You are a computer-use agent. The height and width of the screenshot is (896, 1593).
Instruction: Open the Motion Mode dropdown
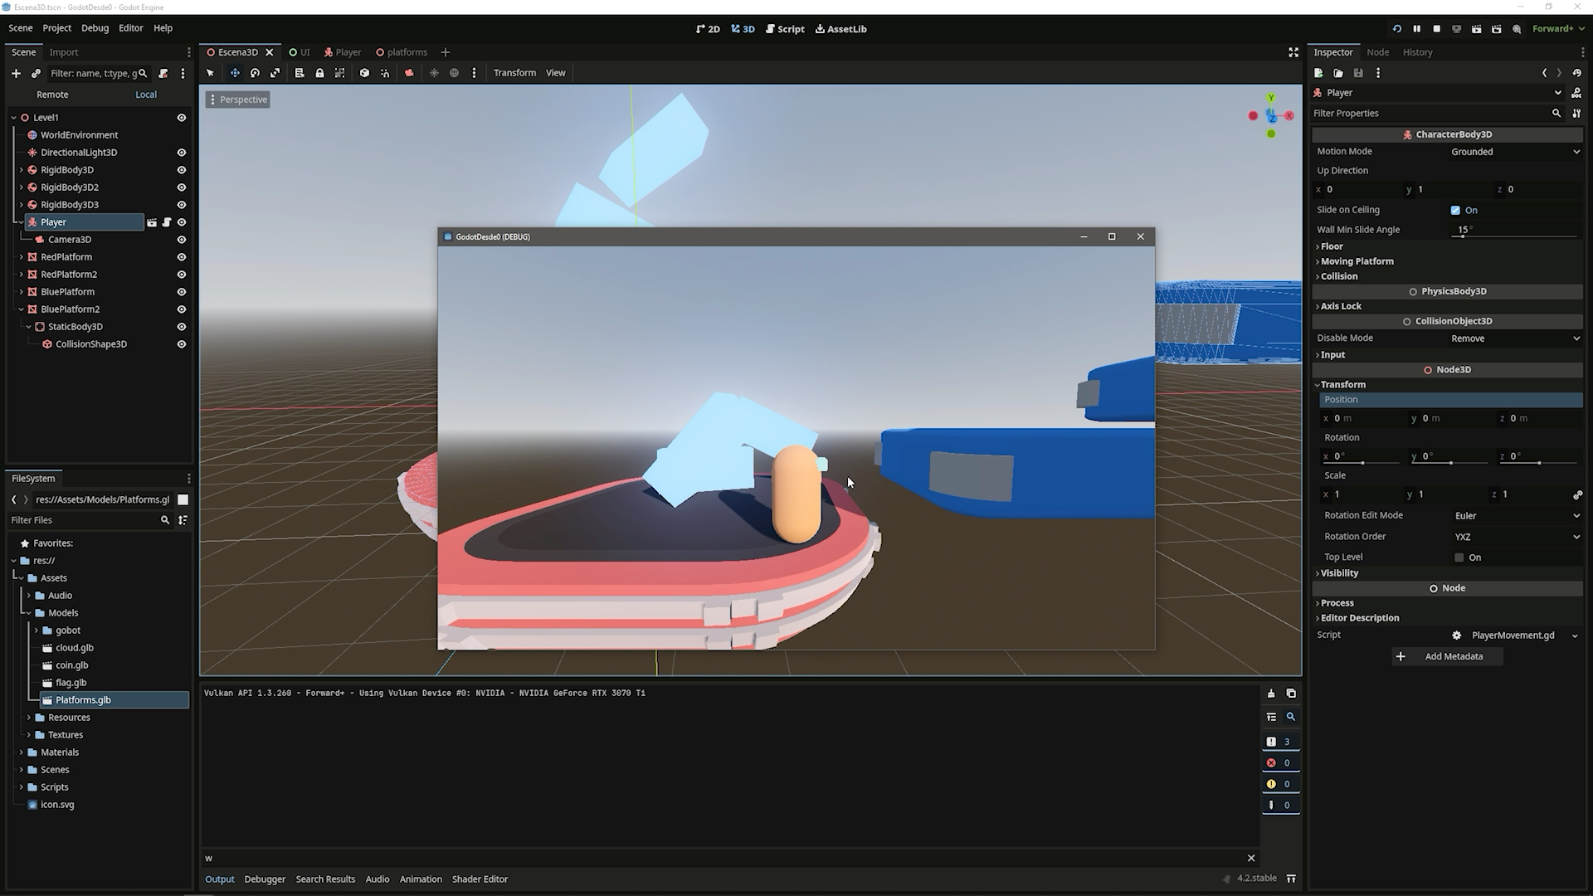coord(1514,152)
